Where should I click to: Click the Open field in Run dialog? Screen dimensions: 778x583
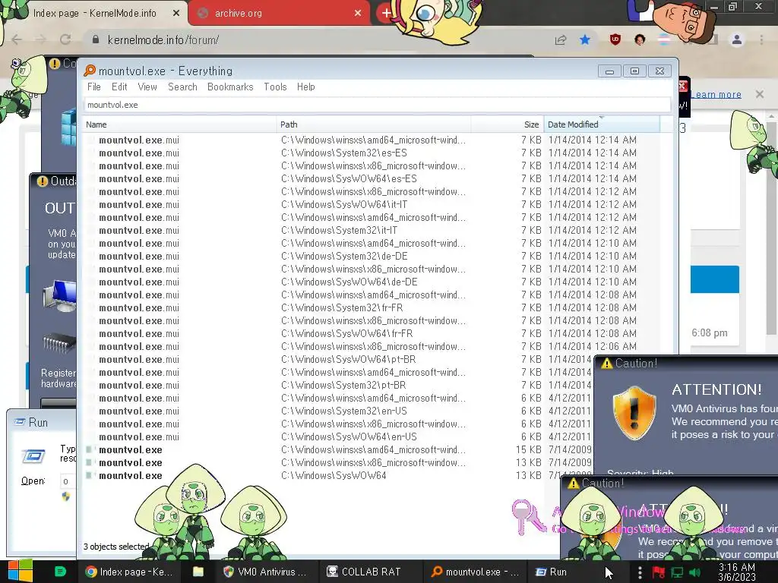68,481
